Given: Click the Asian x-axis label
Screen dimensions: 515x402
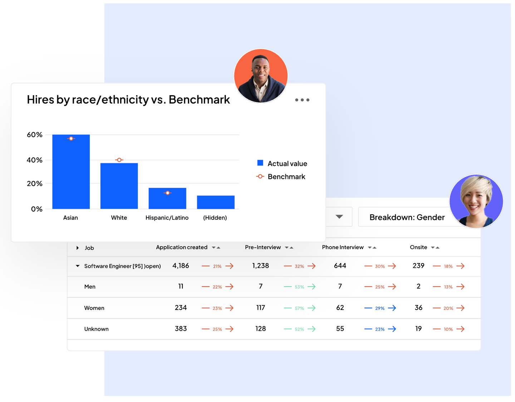Looking at the screenshot, I should click(x=70, y=218).
